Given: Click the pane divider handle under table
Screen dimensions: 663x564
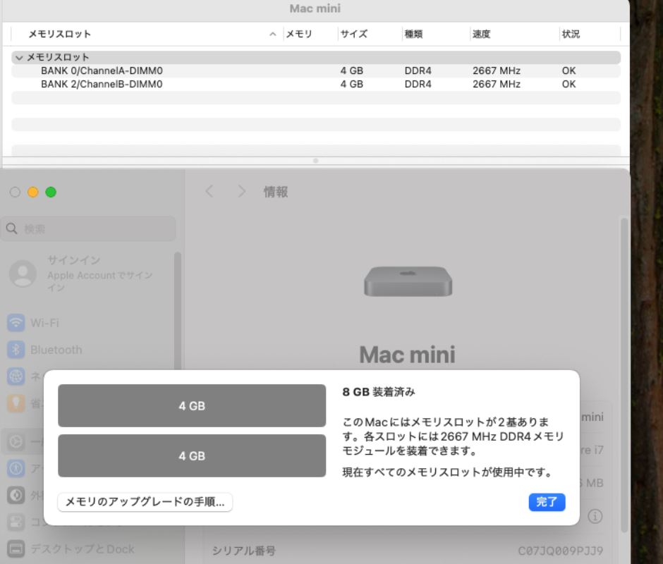Looking at the screenshot, I should [x=315, y=161].
